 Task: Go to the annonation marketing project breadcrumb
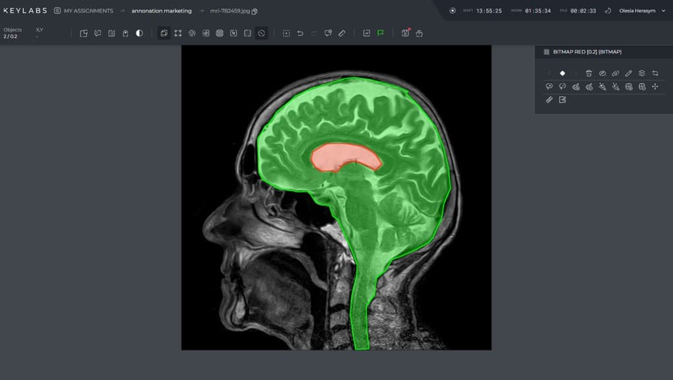(162, 11)
